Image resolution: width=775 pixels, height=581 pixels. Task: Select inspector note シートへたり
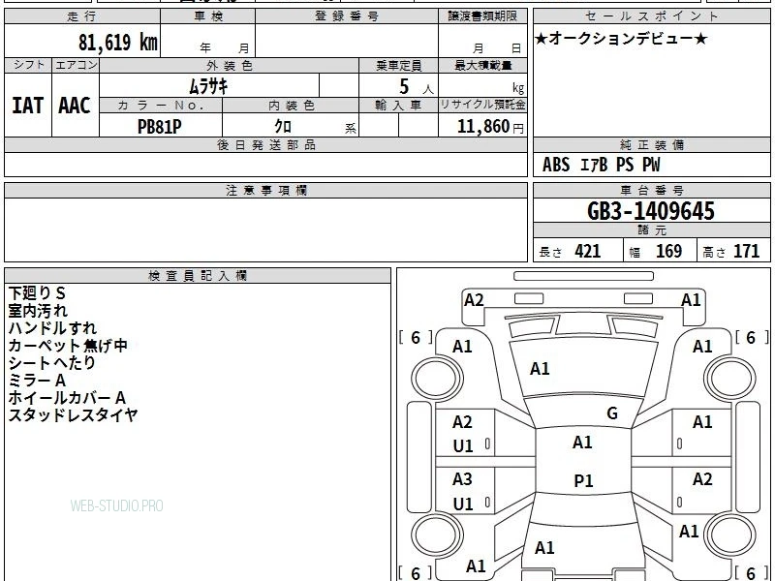coord(52,362)
